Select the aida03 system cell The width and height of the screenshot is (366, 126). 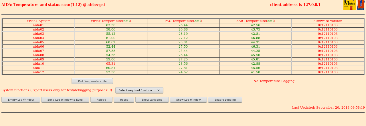tap(38, 34)
